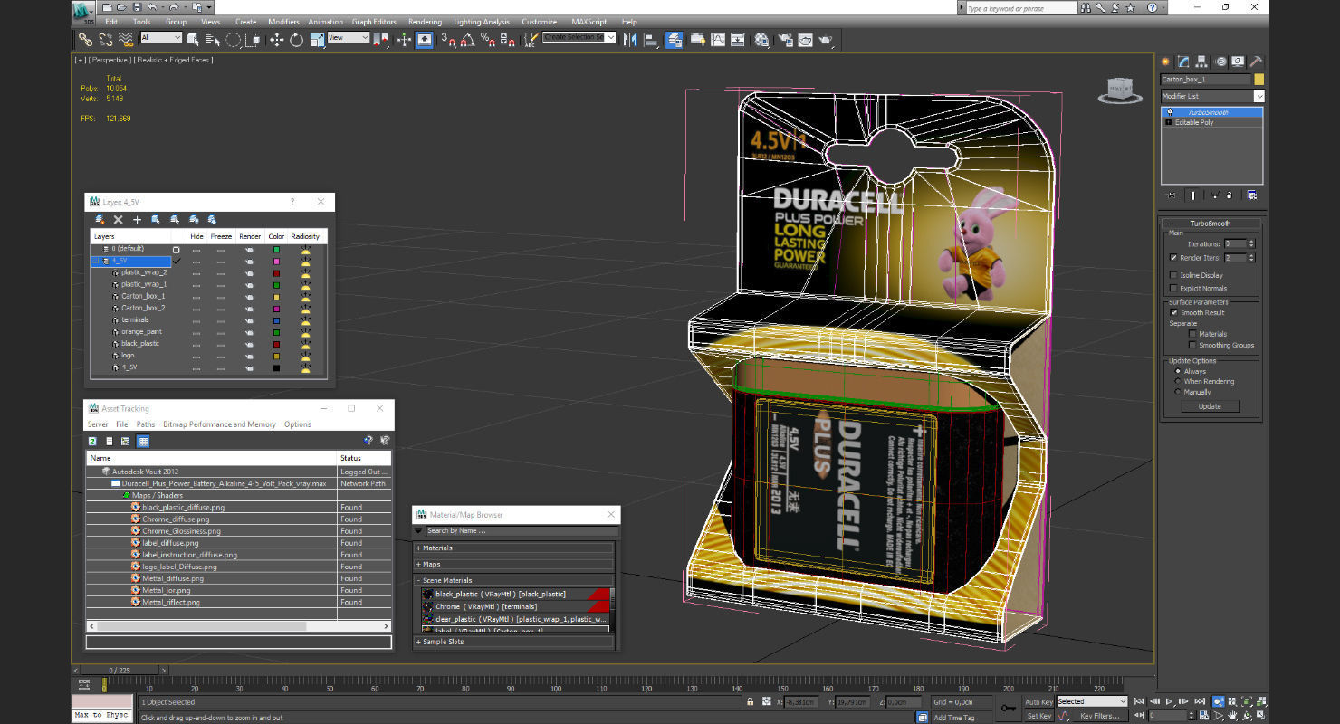Image resolution: width=1340 pixels, height=724 pixels.
Task: Open the MAXScript menu
Action: (589, 22)
